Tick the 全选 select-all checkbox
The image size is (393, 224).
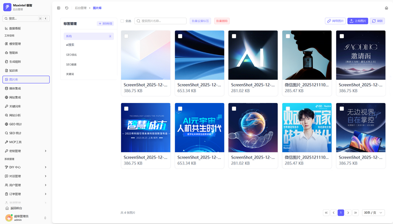(x=122, y=21)
